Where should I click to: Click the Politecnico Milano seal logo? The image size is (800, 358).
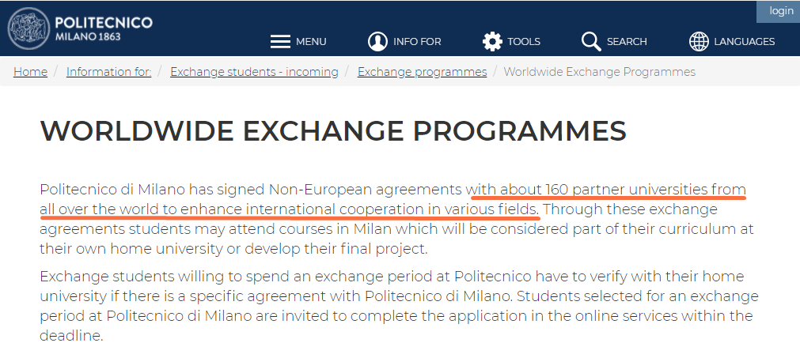30,29
